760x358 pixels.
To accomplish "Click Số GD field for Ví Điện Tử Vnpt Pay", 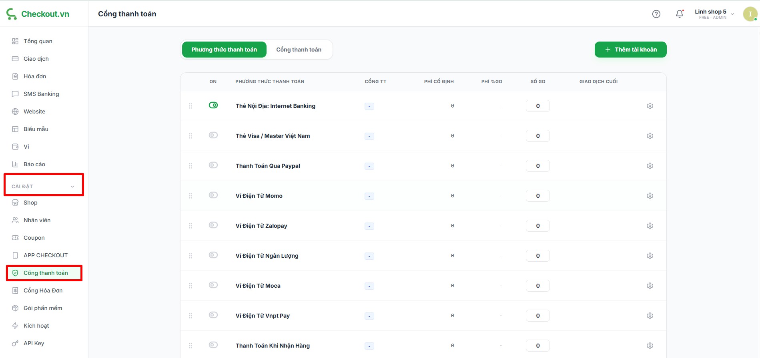I will [537, 316].
